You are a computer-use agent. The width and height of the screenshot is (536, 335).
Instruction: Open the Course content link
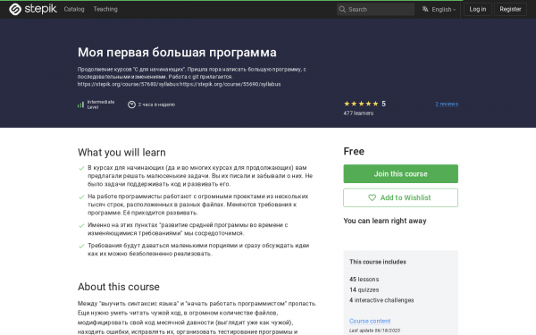[370, 321]
